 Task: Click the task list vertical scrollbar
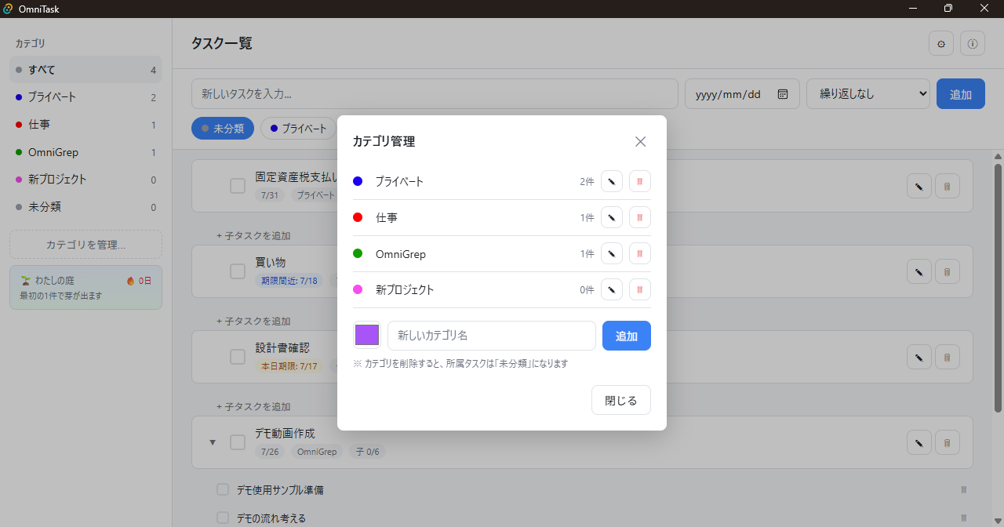coord(998,288)
